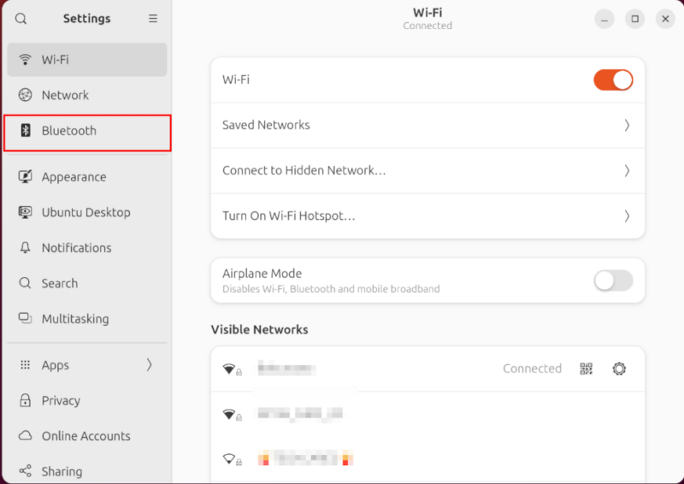
Task: Click the search icon in Settings header
Action: click(21, 19)
